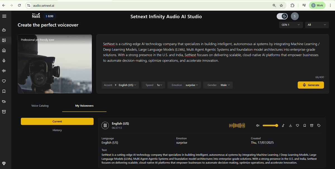
Task: Mute the voiceover with speaker icon
Action: (x=258, y=126)
